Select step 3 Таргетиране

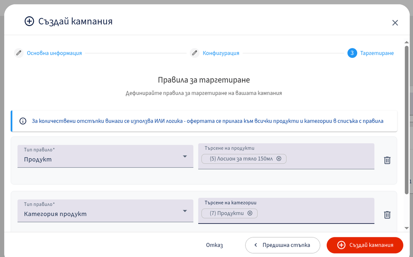pos(371,53)
